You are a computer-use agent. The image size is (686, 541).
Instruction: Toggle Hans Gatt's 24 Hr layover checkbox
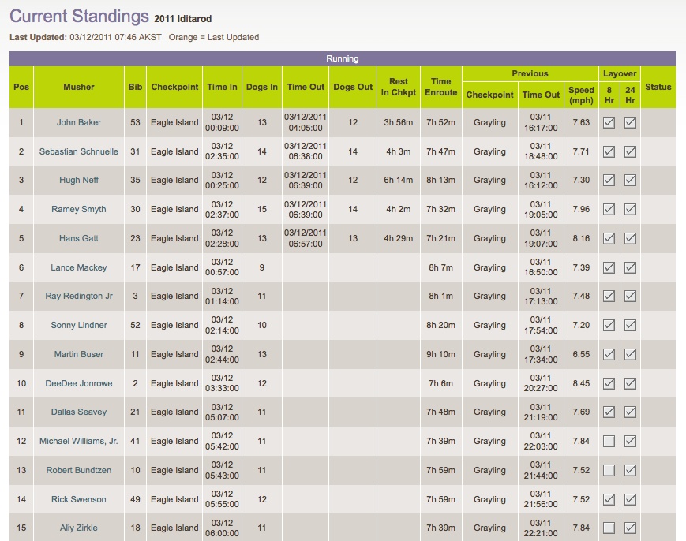(630, 238)
